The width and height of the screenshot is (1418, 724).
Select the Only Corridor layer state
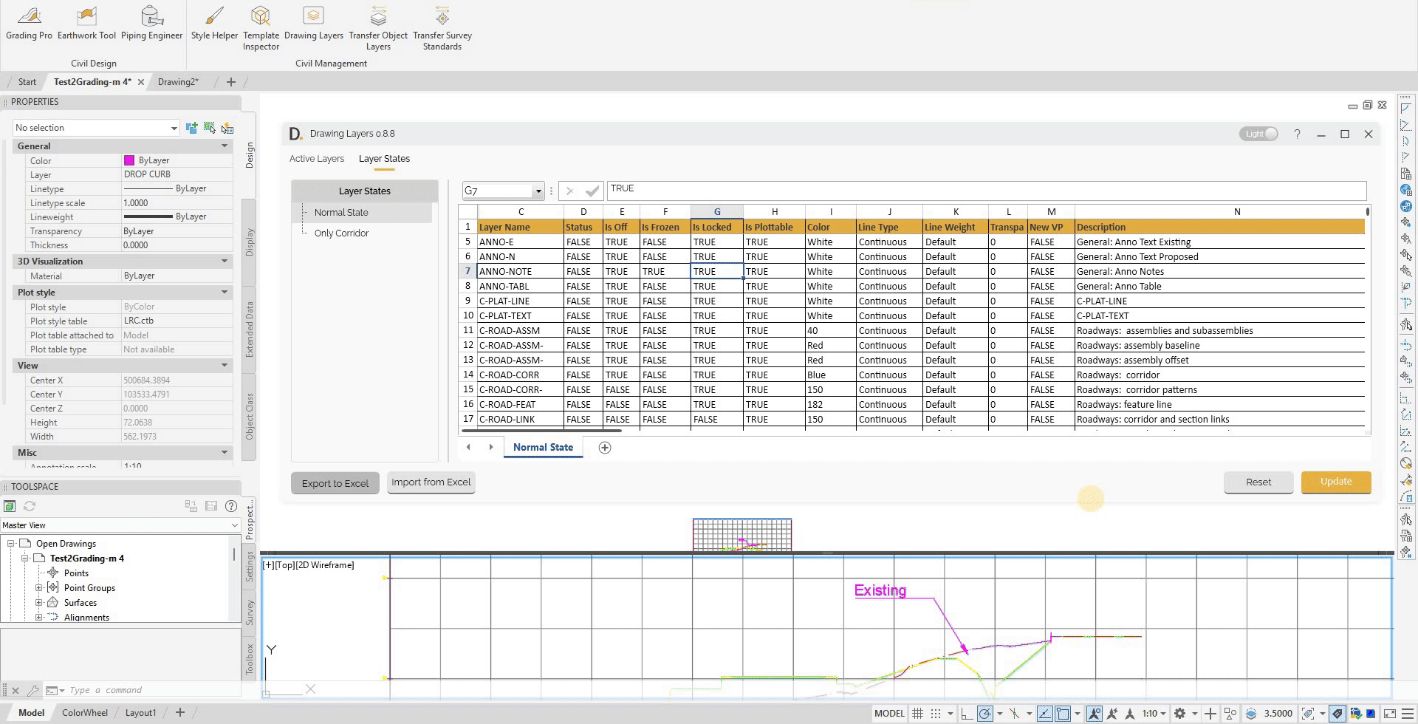342,233
